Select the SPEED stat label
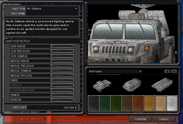 point(14,81)
